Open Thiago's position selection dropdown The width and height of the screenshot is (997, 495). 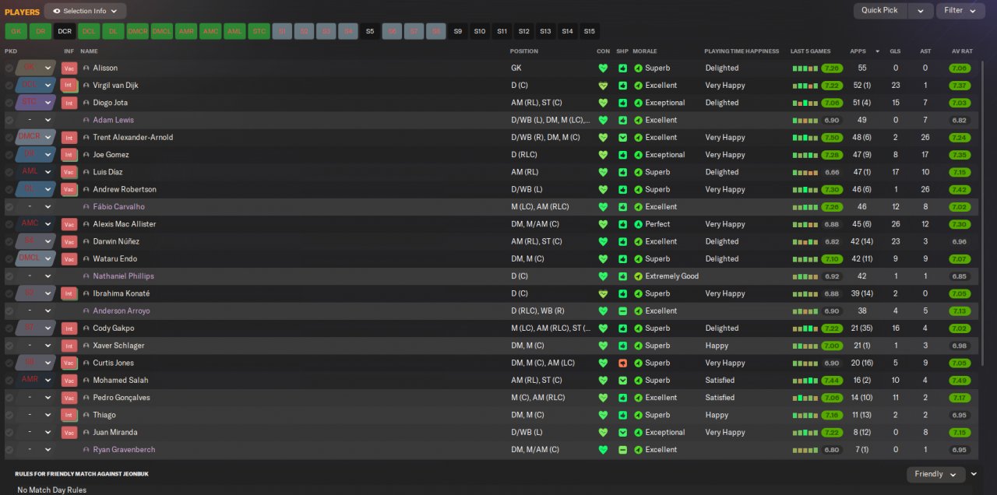point(37,416)
